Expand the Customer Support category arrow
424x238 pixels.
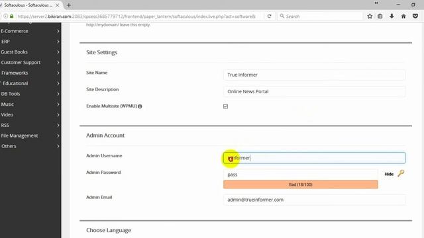point(58,62)
